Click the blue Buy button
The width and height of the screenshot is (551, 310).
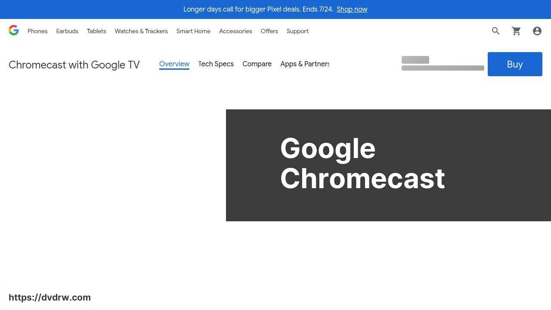(515, 64)
